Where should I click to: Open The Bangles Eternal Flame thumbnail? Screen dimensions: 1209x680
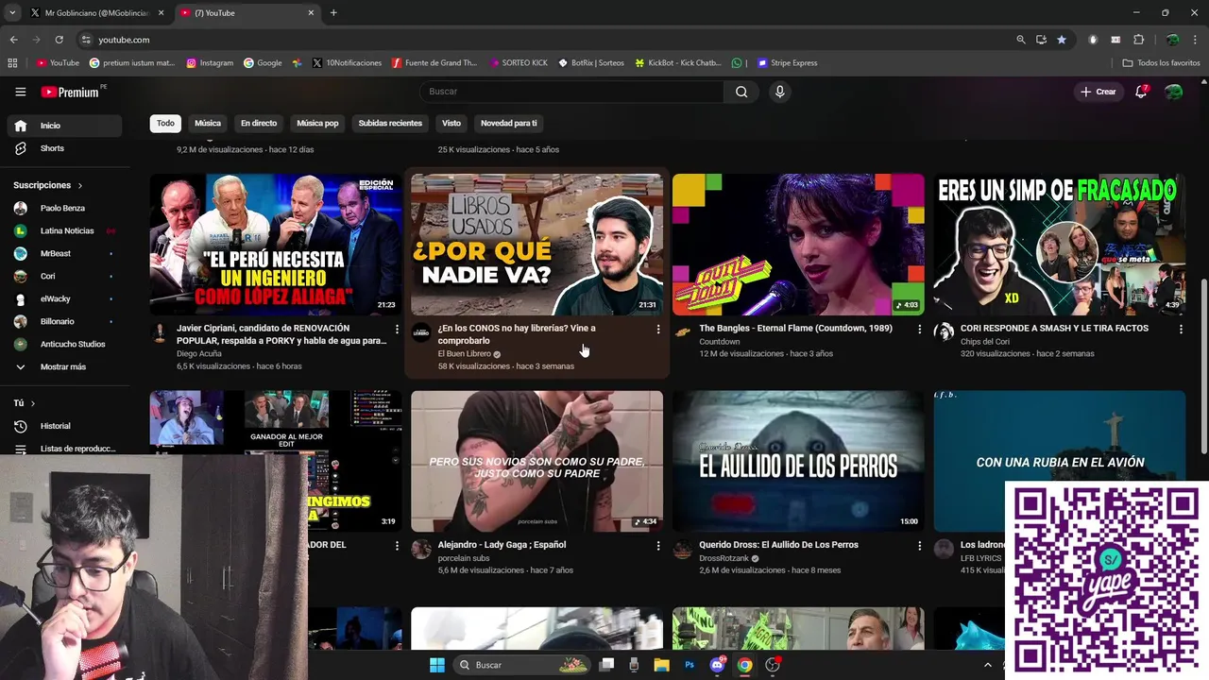coord(798,244)
